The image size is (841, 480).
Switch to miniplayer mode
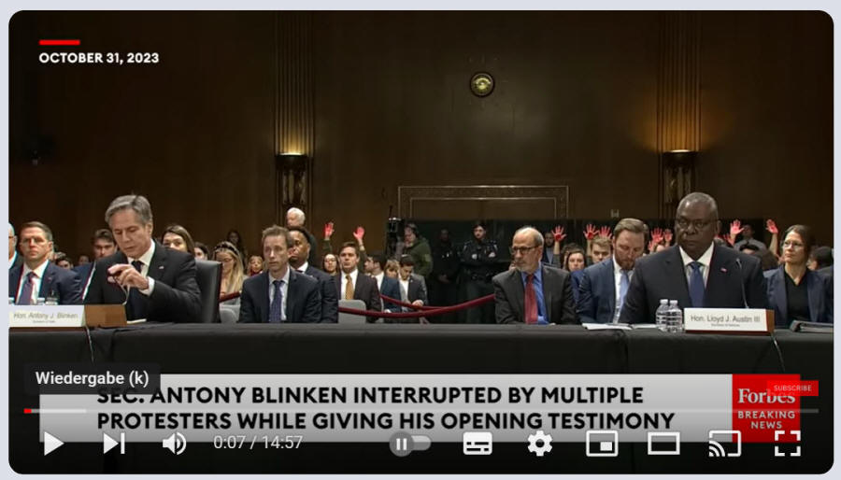pyautogui.click(x=601, y=444)
